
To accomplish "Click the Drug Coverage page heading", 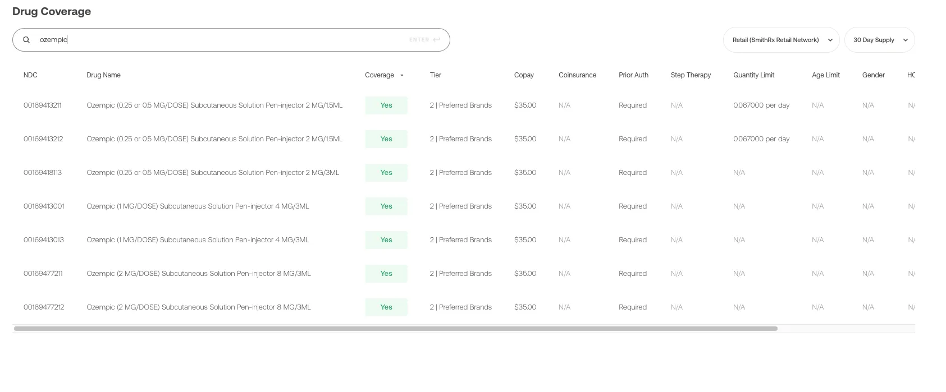I will (52, 12).
